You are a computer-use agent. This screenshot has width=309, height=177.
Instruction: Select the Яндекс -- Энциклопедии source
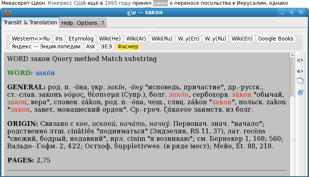click(46, 46)
